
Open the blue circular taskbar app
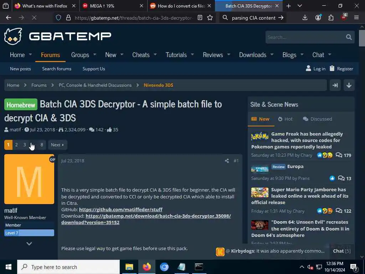(164, 267)
